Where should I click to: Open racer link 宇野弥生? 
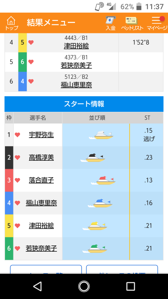point(41,135)
